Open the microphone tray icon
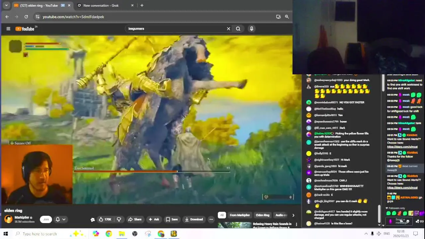Image resolution: width=425 pixels, height=239 pixels. [x=372, y=234]
